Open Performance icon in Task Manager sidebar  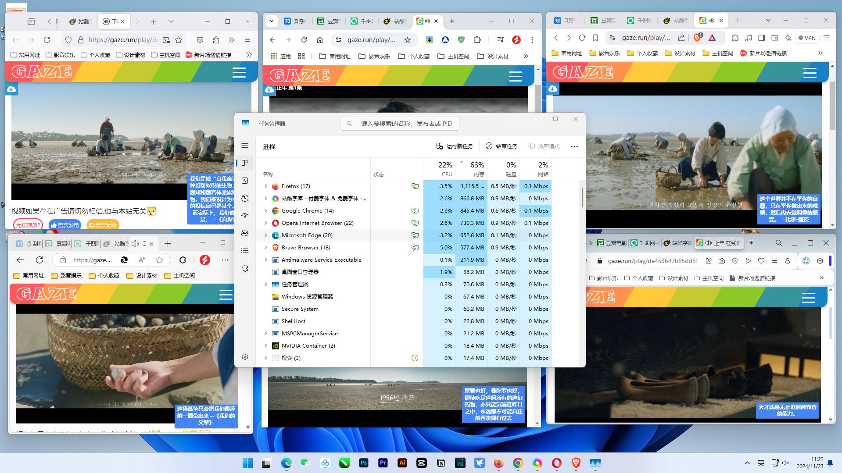[245, 181]
